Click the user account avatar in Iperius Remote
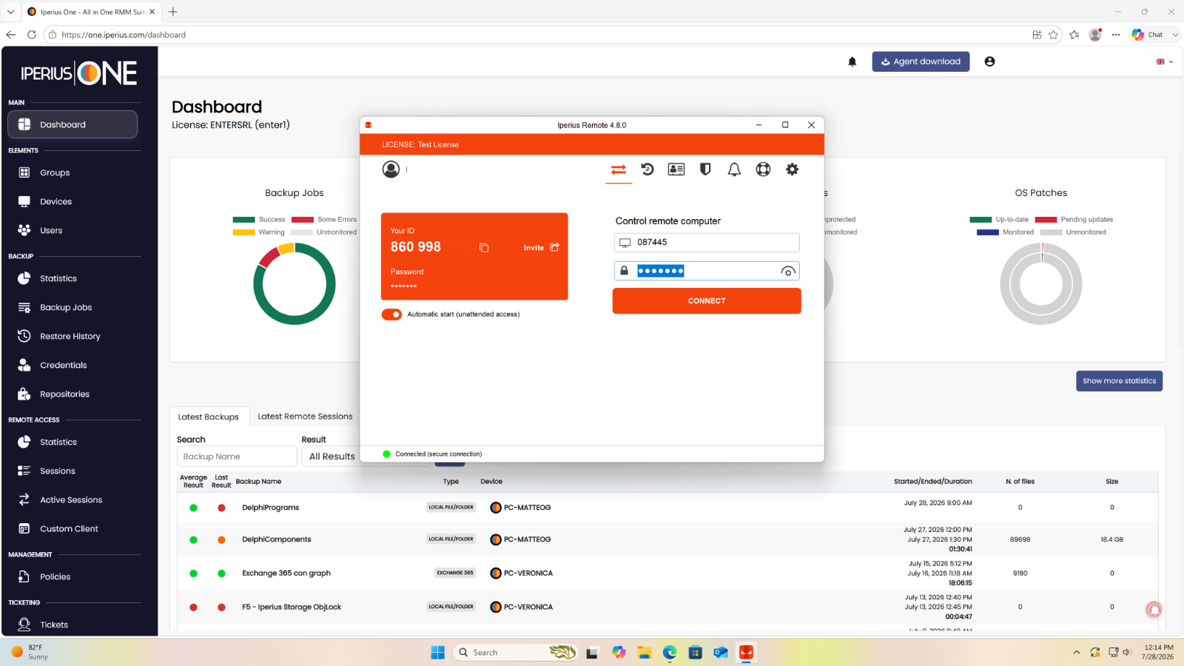 point(391,169)
